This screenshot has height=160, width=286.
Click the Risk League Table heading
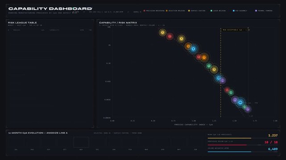[x=22, y=23]
